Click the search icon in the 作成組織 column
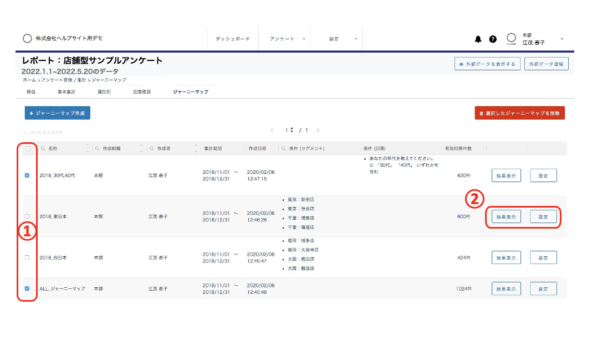Screen dimensions: 592x341 tap(98, 148)
